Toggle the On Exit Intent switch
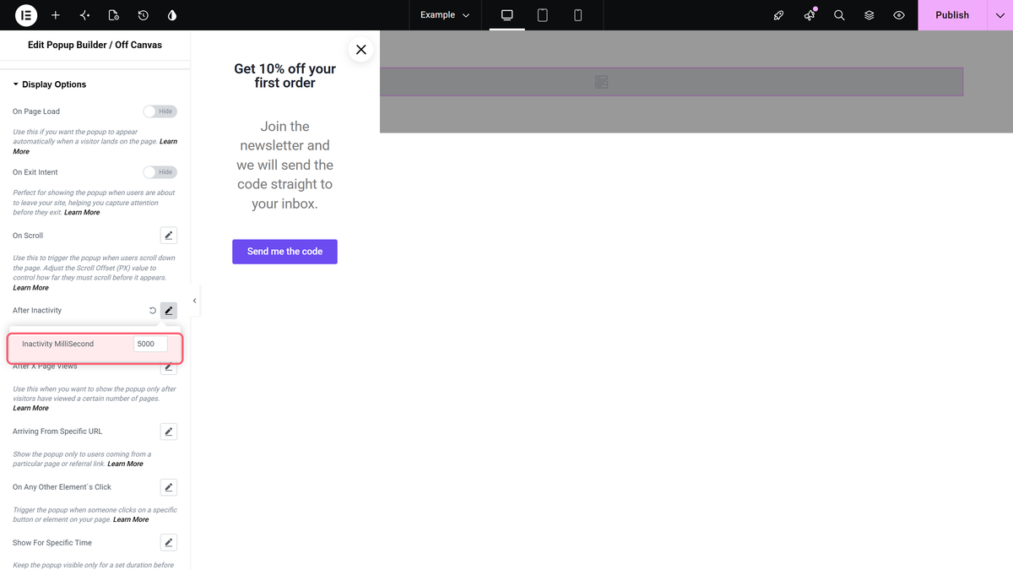 160,172
